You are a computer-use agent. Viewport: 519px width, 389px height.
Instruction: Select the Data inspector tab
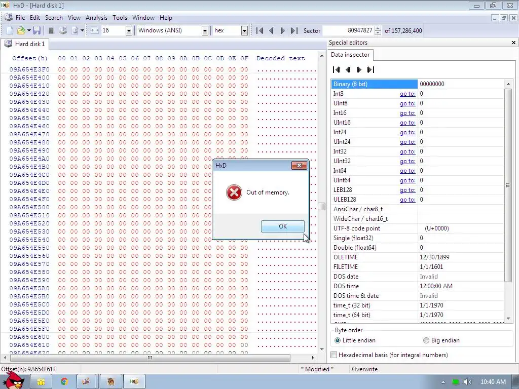[350, 55]
